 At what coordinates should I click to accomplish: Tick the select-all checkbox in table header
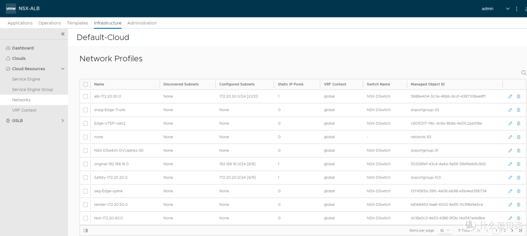pos(85,84)
